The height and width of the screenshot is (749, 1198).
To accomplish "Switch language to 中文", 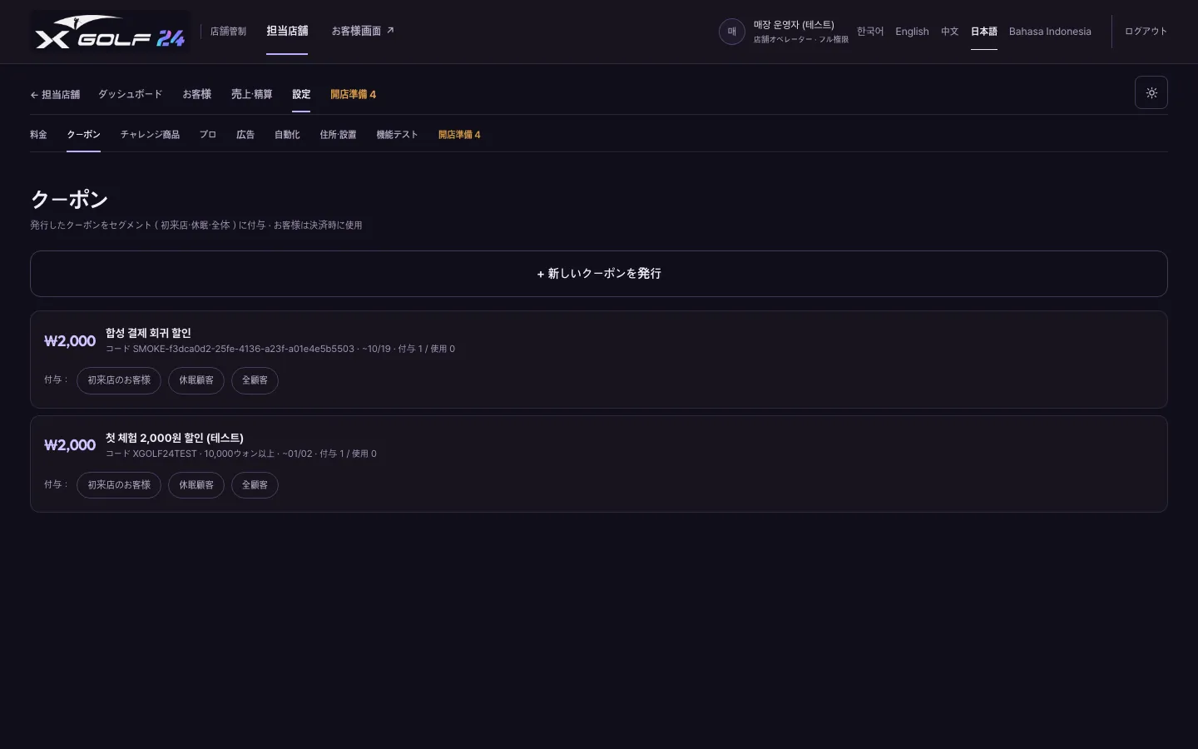I will coord(949,32).
